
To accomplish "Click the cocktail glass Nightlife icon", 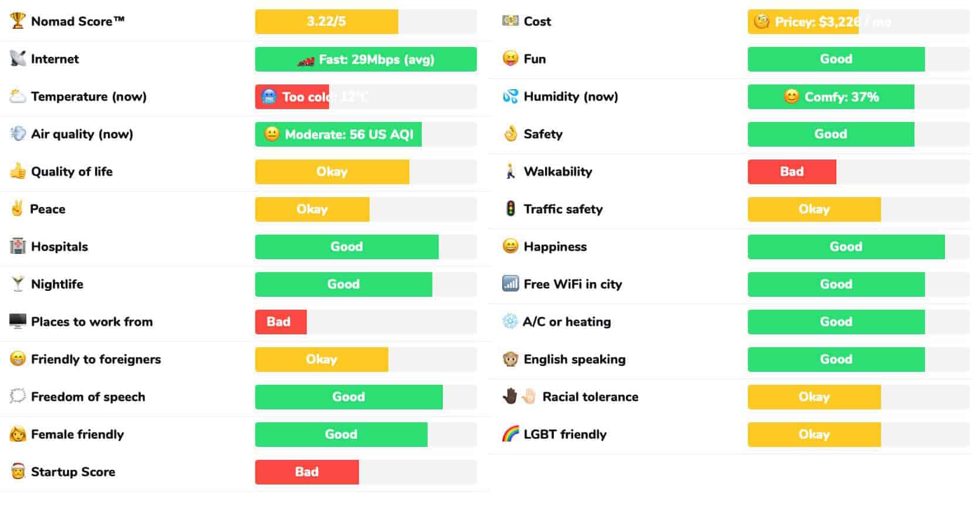I will coord(18,284).
